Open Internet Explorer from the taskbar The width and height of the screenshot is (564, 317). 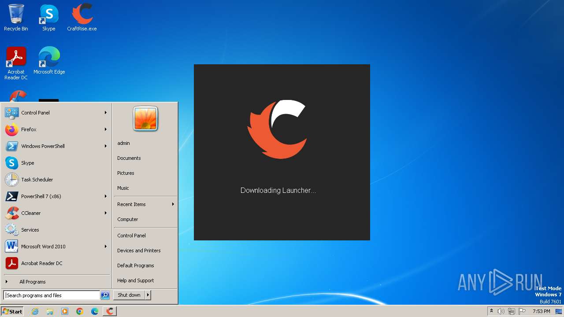(x=35, y=311)
